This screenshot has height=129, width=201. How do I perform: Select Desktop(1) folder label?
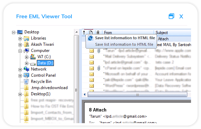pyautogui.click(x=41, y=94)
